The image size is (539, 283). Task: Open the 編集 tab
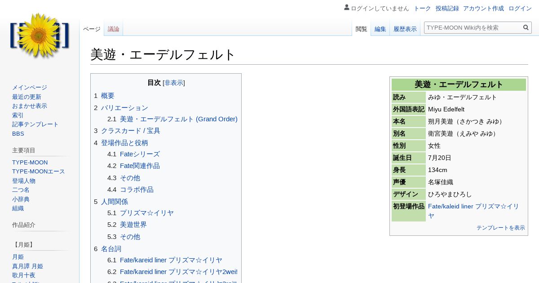380,29
